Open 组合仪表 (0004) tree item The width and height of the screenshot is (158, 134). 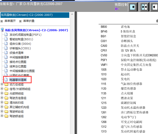(20, 44)
